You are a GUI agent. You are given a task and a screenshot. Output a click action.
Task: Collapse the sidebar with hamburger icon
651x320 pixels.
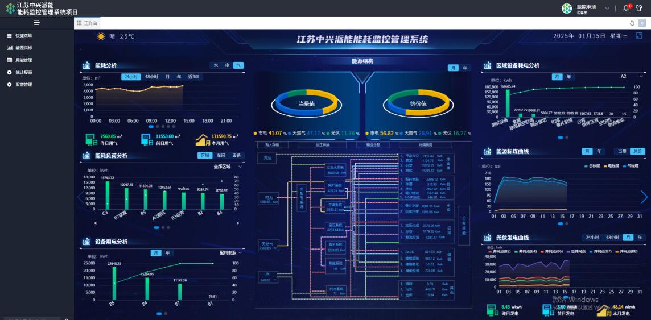(37, 23)
